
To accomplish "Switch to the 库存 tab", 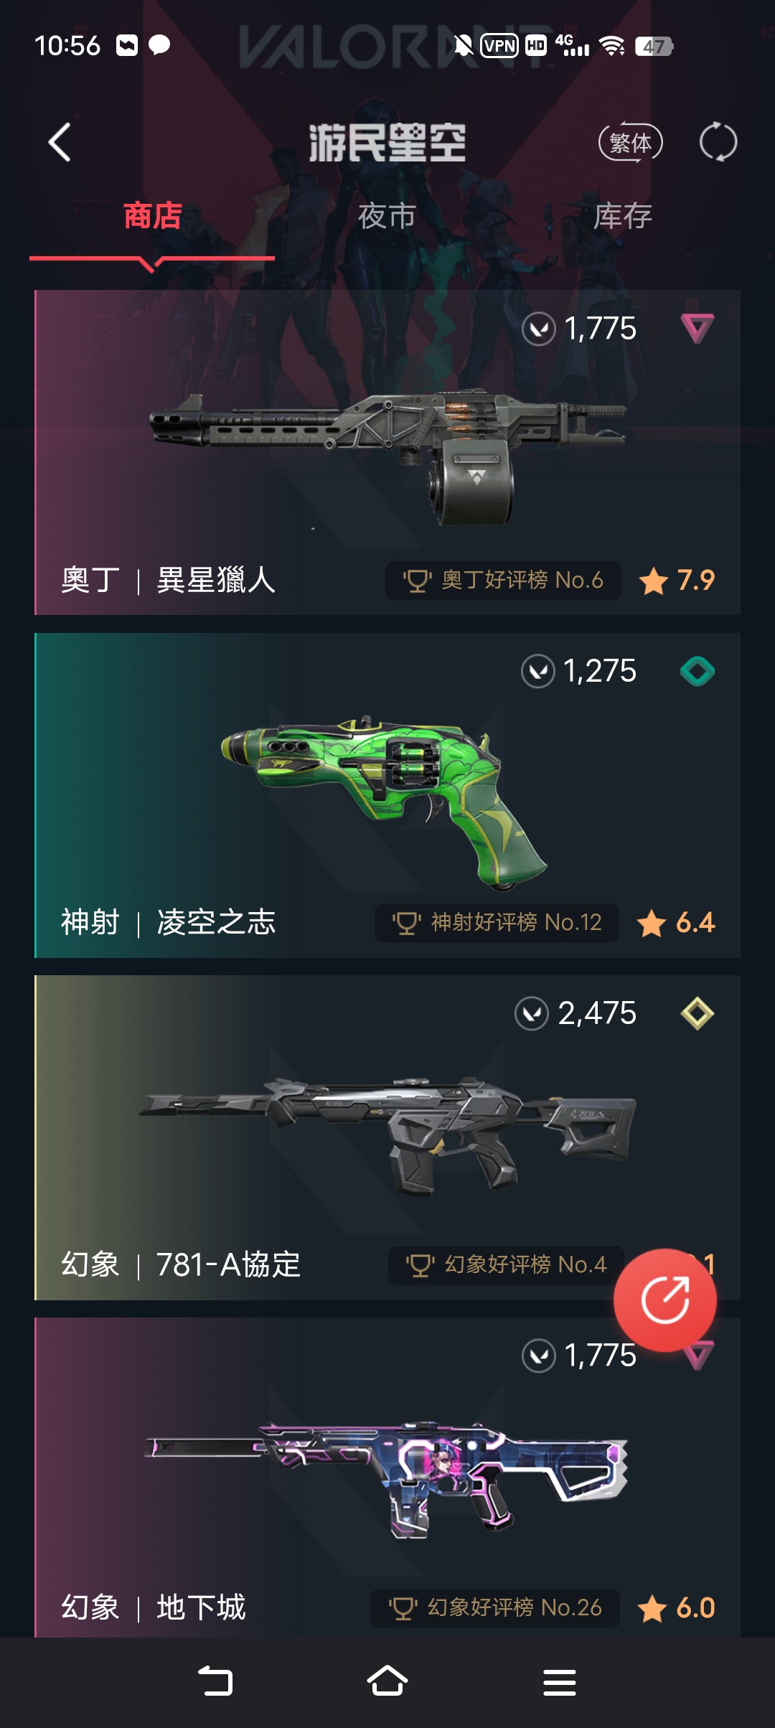I will pos(622,216).
